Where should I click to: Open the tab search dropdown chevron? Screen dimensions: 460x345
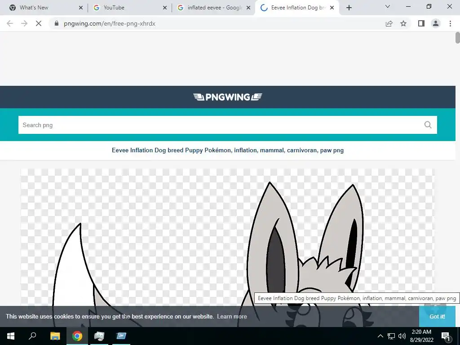[388, 6]
